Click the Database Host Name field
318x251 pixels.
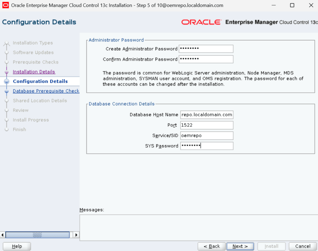(x=207, y=115)
